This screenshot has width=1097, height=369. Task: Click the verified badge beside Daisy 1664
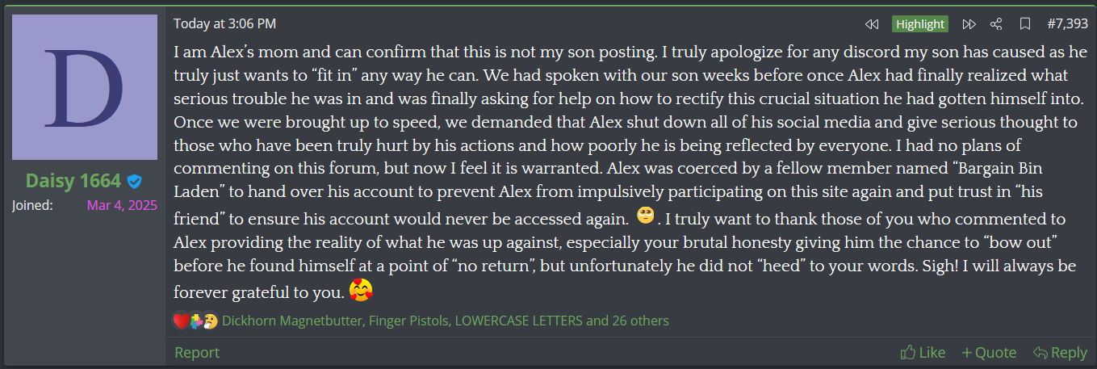coord(136,181)
